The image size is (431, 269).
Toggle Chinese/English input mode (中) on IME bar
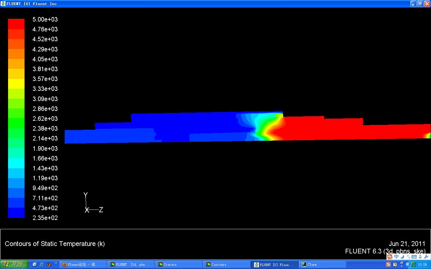pos(396,257)
